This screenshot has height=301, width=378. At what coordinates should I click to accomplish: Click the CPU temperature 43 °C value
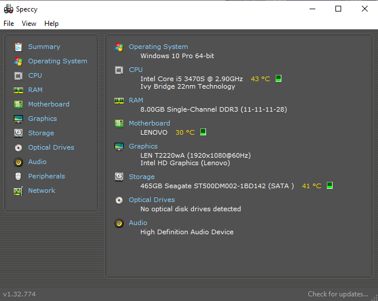point(261,79)
